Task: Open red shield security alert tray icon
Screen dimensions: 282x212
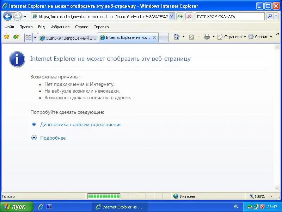Action: tap(262, 207)
